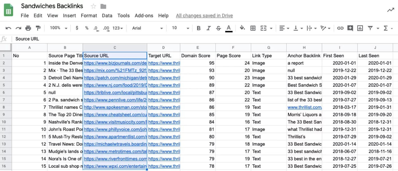
Task: Click the undo icon
Action: point(8,28)
